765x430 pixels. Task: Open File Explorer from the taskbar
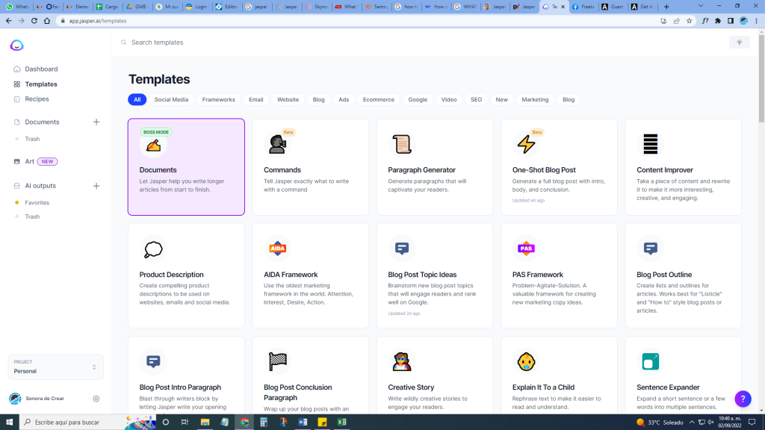(205, 423)
